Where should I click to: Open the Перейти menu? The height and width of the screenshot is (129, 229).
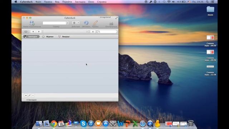click(67, 2)
